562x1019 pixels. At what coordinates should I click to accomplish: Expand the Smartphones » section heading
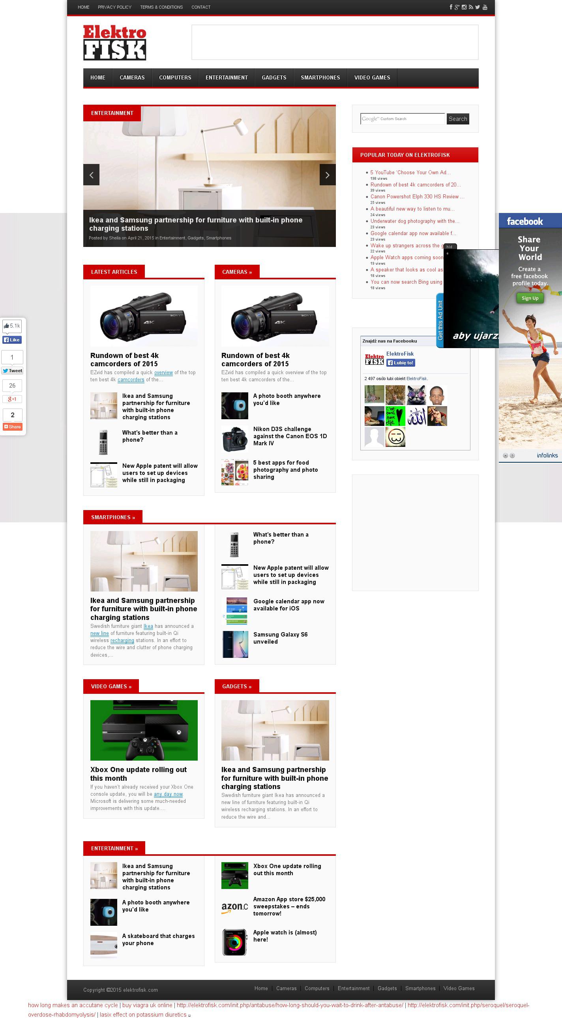pos(112,517)
